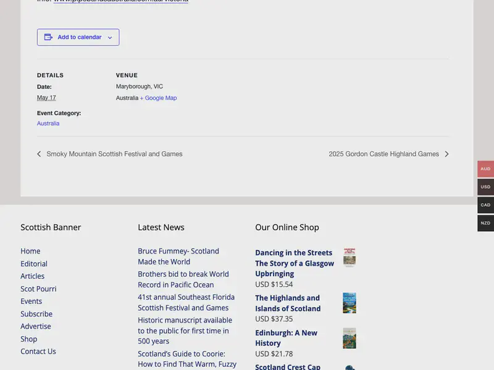Open Editorial in footer menu
Image resolution: width=494 pixels, height=370 pixels.
tap(34, 264)
